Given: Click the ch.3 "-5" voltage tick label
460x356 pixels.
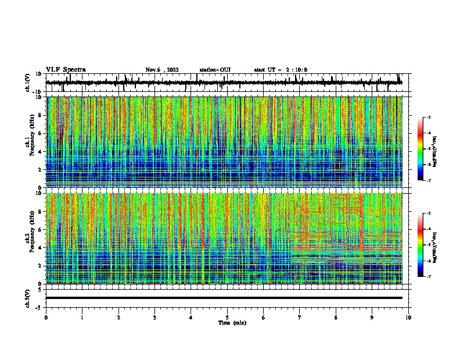Looking at the screenshot, I should (39, 308).
